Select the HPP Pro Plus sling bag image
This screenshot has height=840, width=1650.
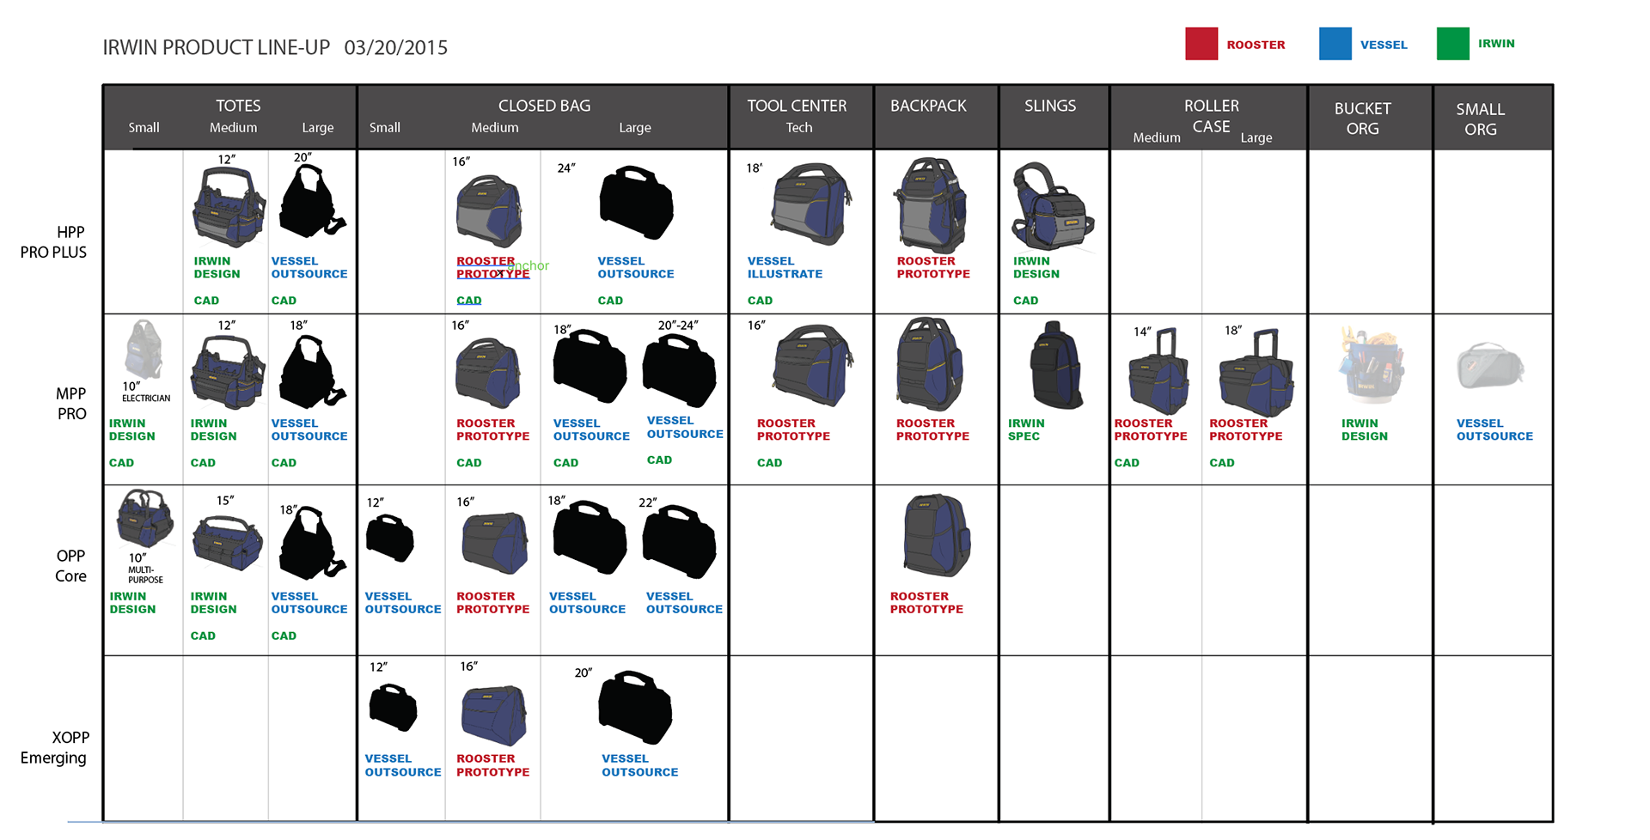[1053, 206]
